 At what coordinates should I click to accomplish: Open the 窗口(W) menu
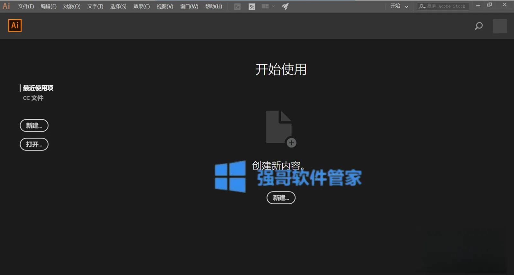pos(189,6)
